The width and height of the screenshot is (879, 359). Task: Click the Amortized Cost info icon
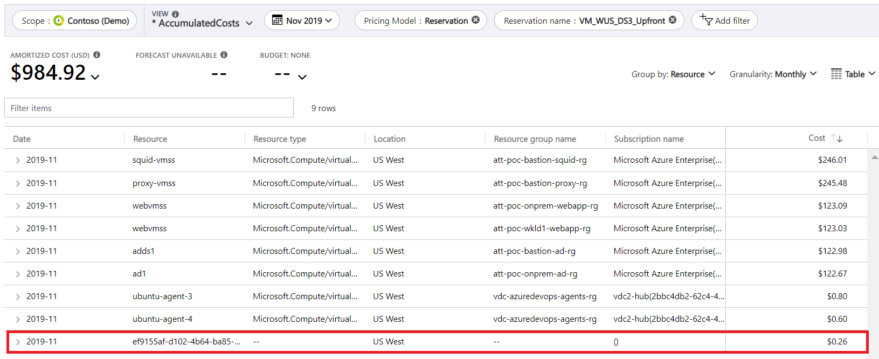(x=97, y=55)
